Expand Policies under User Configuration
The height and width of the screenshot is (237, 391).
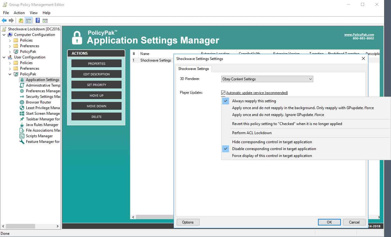tap(10, 63)
